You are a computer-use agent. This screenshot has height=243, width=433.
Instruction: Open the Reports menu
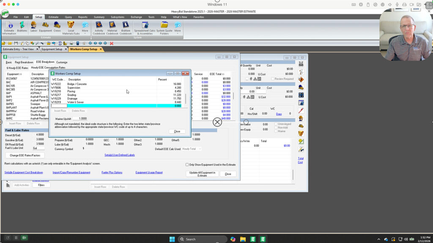pos(83,17)
